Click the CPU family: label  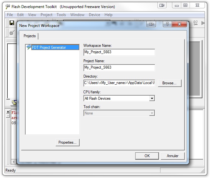click(92, 92)
